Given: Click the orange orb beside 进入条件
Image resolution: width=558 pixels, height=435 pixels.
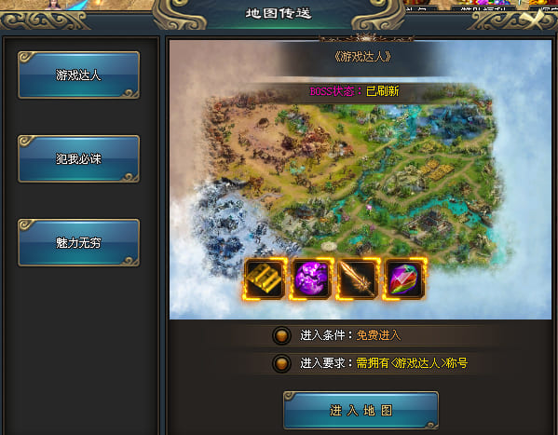Looking at the screenshot, I should click(x=281, y=335).
